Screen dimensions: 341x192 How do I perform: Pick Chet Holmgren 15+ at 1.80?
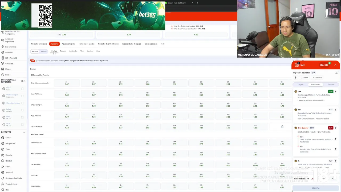(x=121, y=105)
